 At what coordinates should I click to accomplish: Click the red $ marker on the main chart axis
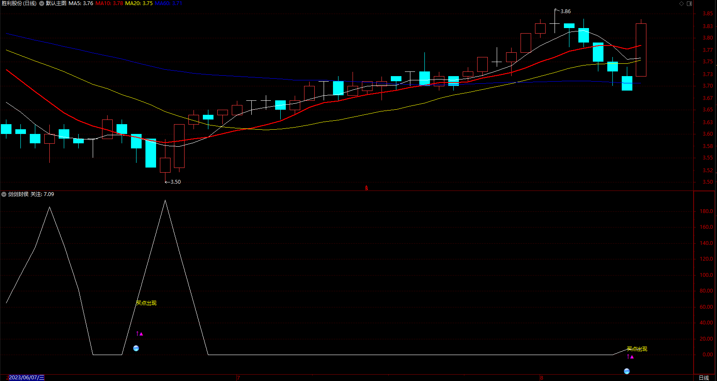coord(367,188)
